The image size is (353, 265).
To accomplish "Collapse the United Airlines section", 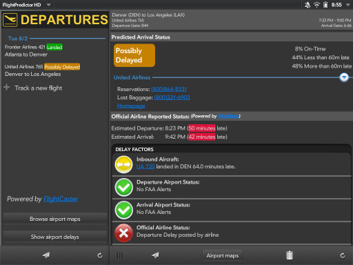I will click(x=344, y=77).
